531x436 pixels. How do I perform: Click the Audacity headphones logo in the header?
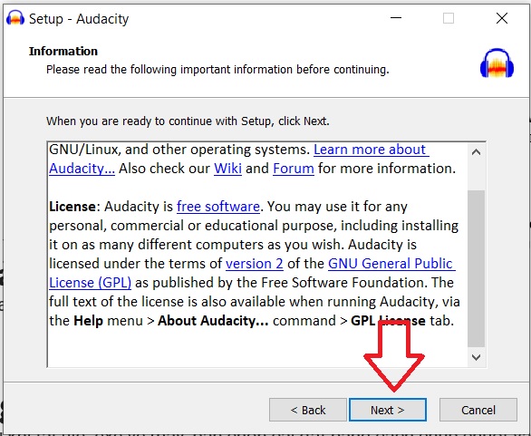pos(497,63)
